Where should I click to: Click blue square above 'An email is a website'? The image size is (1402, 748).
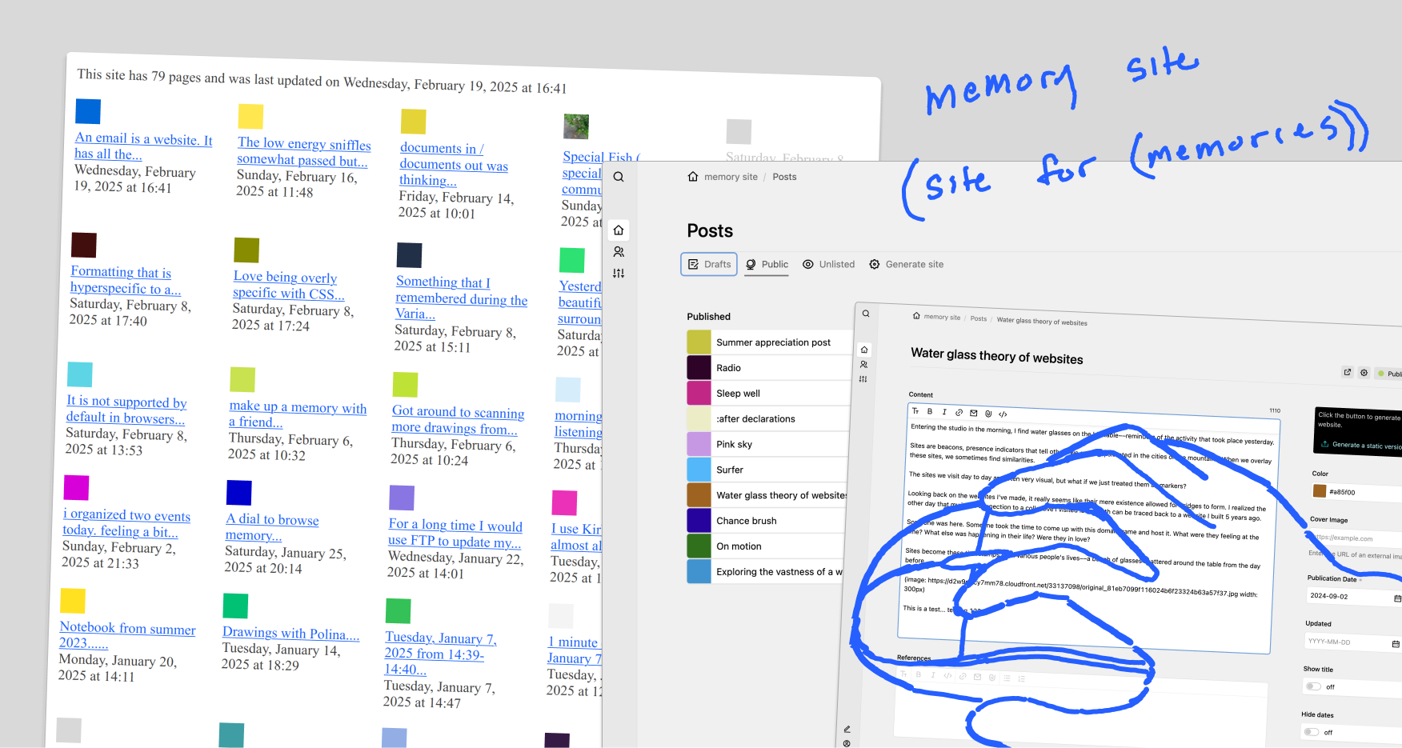pyautogui.click(x=88, y=111)
